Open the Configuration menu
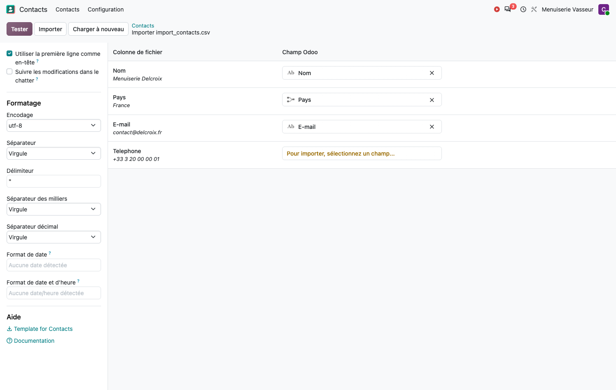 point(106,9)
